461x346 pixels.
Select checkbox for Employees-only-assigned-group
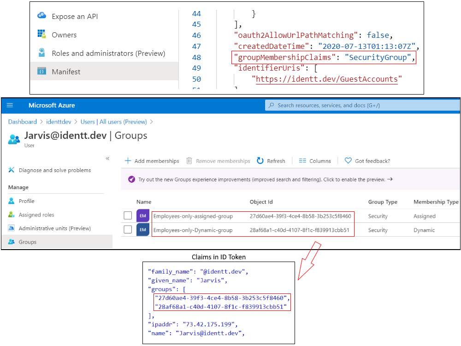pyautogui.click(x=128, y=215)
